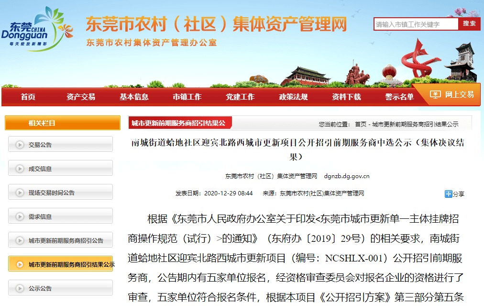Click the arrow icon beside 需求信息

(x=20, y=216)
